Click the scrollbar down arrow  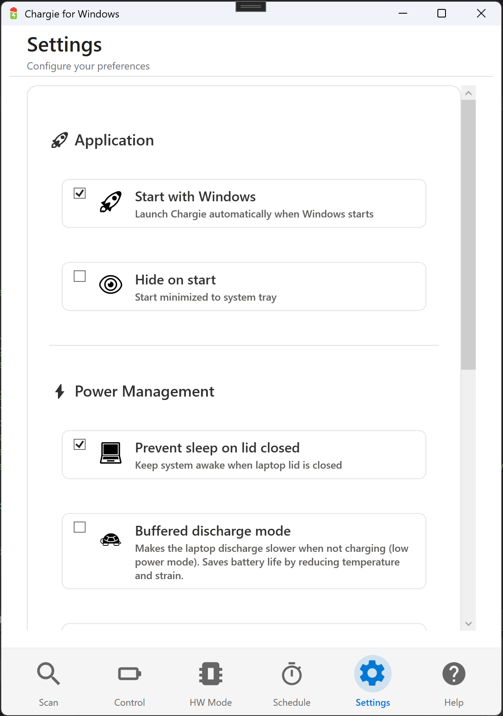coord(469,623)
